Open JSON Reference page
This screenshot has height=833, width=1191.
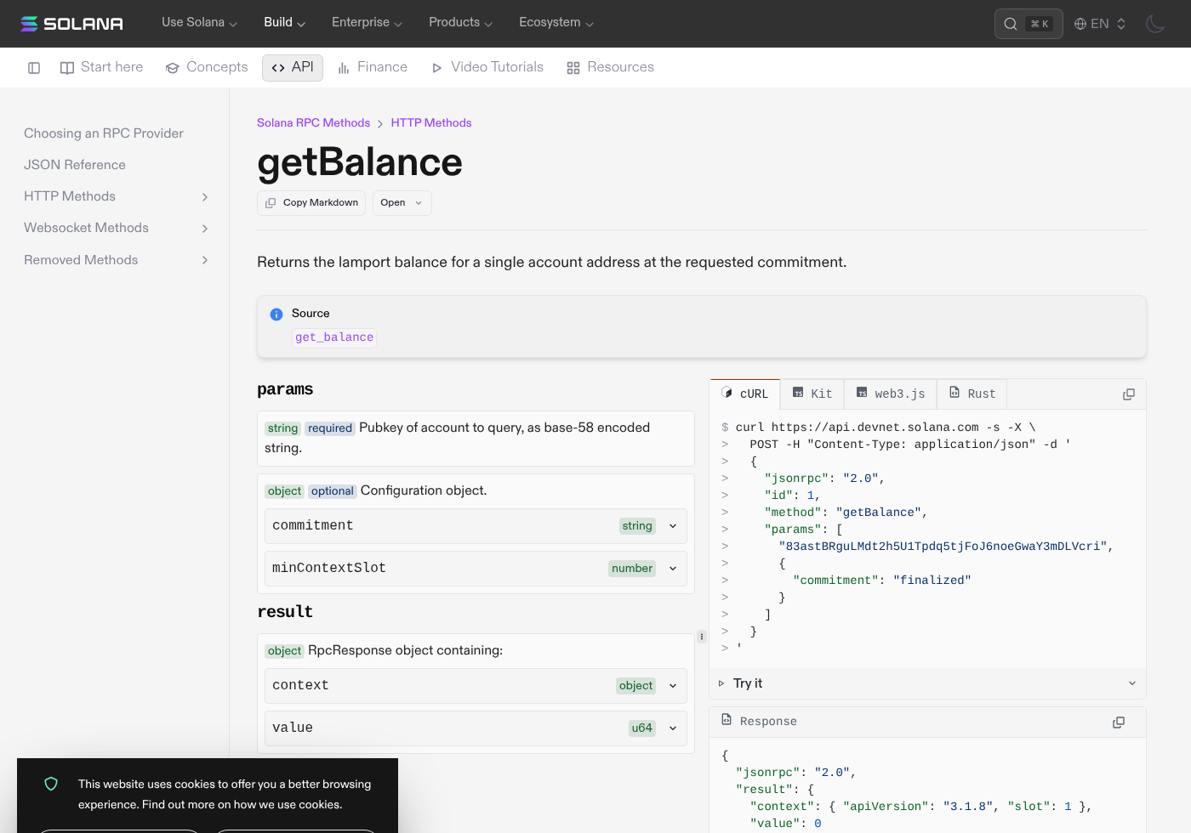coord(75,165)
